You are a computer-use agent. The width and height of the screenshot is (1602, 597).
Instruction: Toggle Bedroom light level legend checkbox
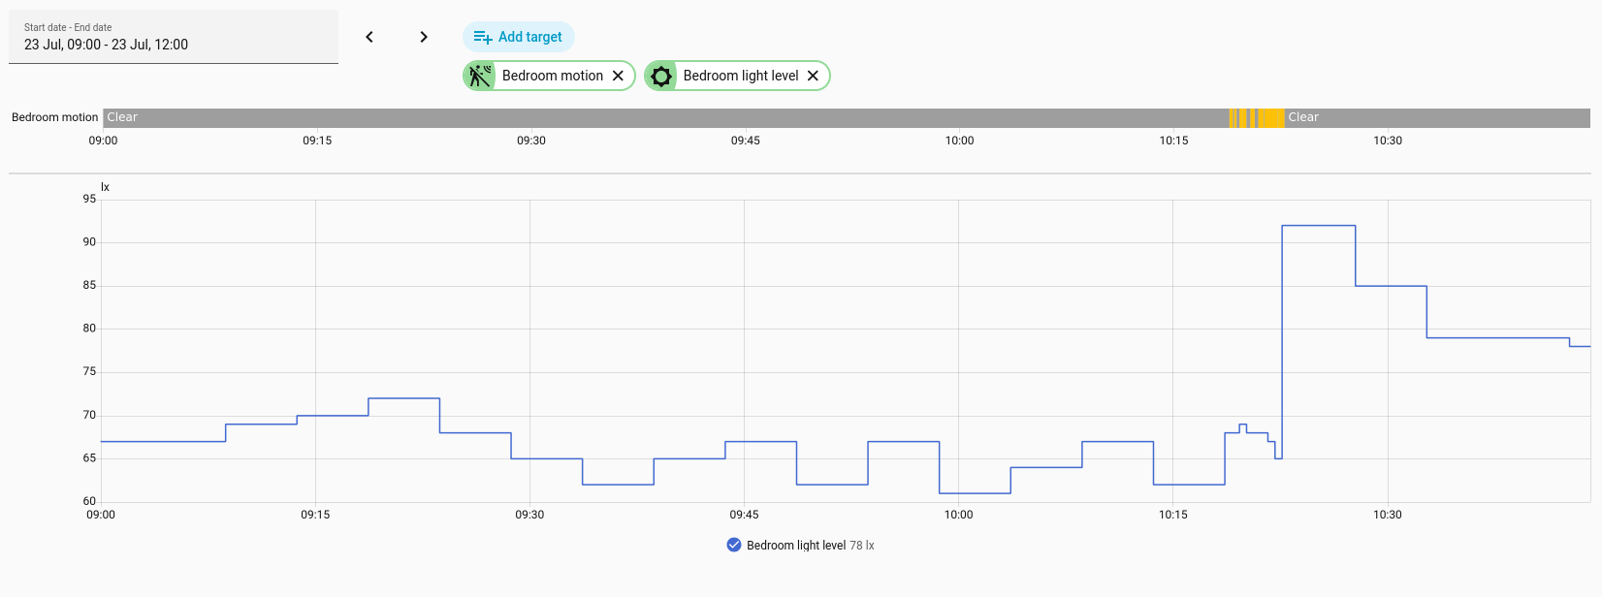click(x=734, y=545)
